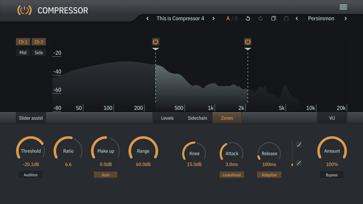Click the copy A/B state icon
This screenshot has height=204, width=363.
tap(273, 18)
